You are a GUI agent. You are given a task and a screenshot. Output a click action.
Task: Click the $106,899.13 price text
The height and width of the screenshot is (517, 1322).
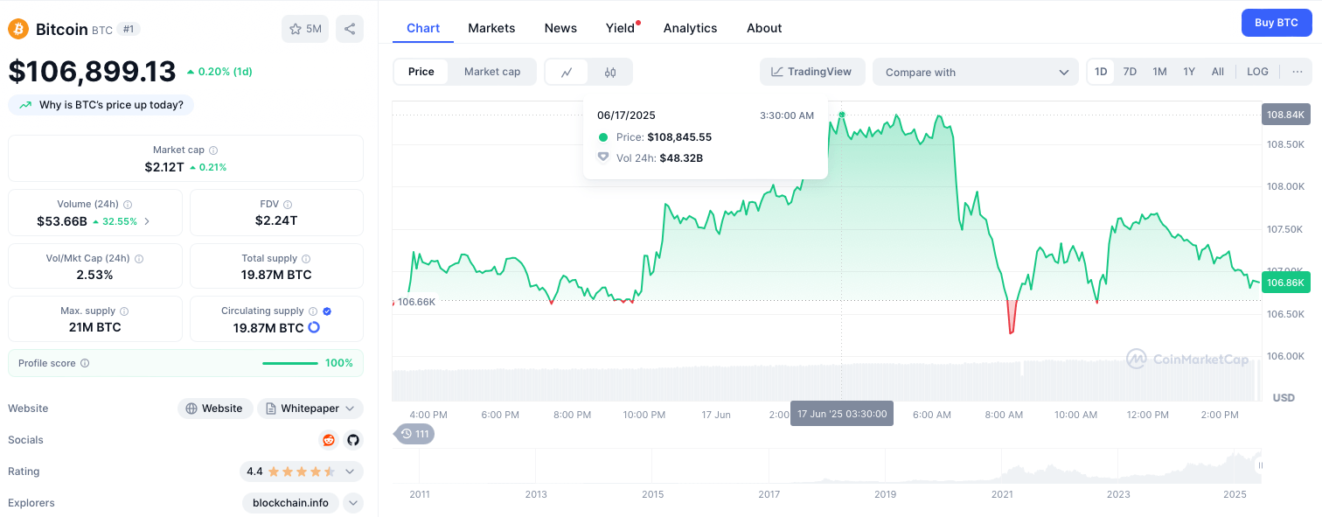click(92, 72)
